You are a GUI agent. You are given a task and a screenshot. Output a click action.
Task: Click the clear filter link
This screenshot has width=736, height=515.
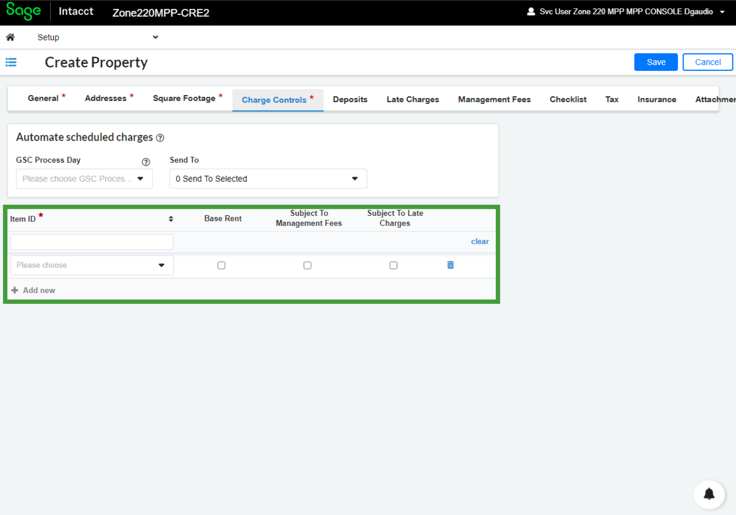pyautogui.click(x=480, y=242)
